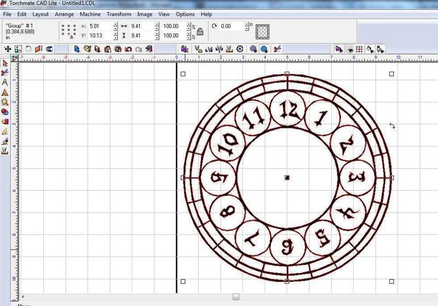The height and width of the screenshot is (306, 438).
Task: Pick the anchor point selector grid
Action: tap(69, 31)
